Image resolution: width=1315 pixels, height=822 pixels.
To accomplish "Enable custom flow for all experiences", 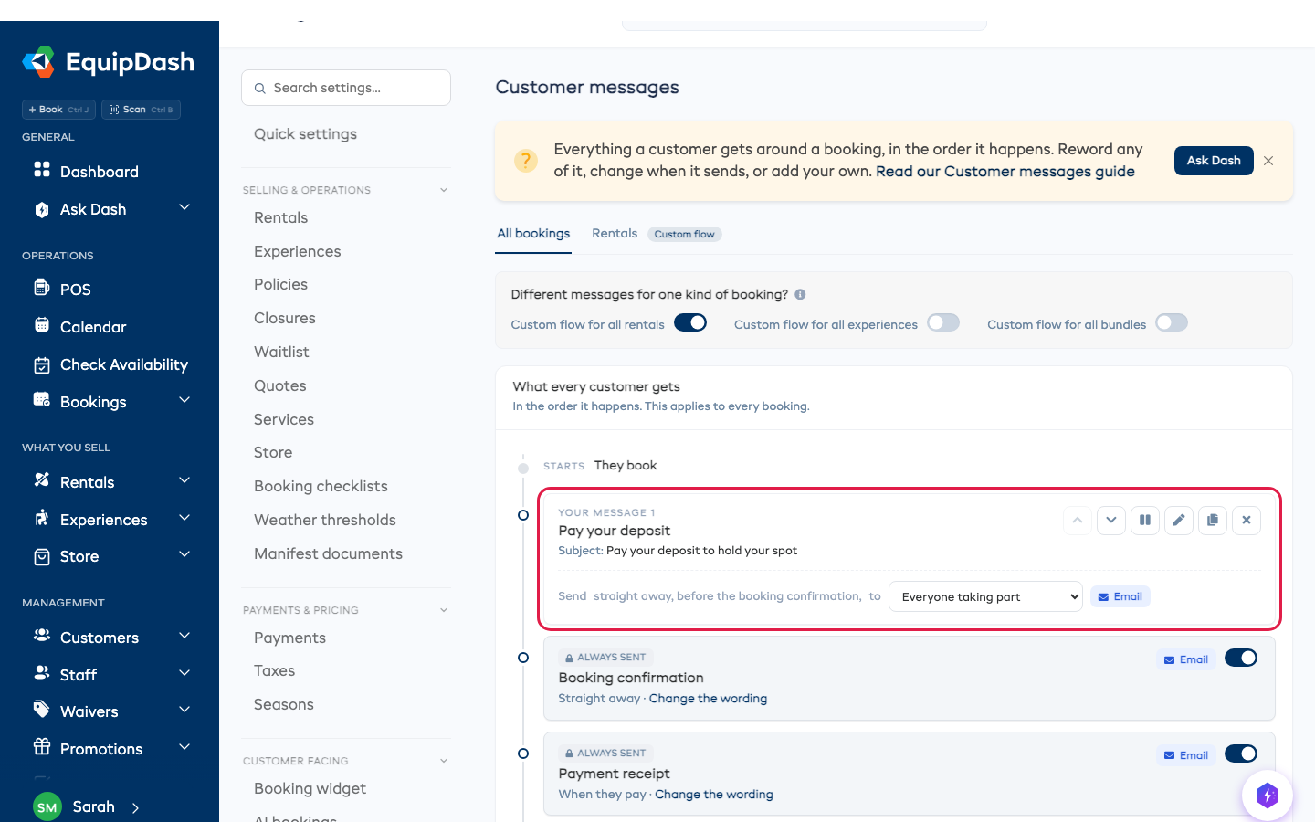I will [943, 323].
